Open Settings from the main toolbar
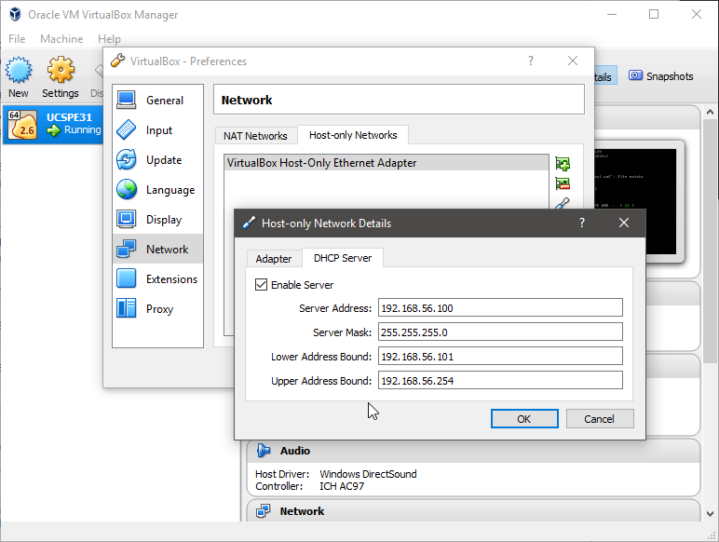Screen dimensions: 719x542 click(61, 77)
